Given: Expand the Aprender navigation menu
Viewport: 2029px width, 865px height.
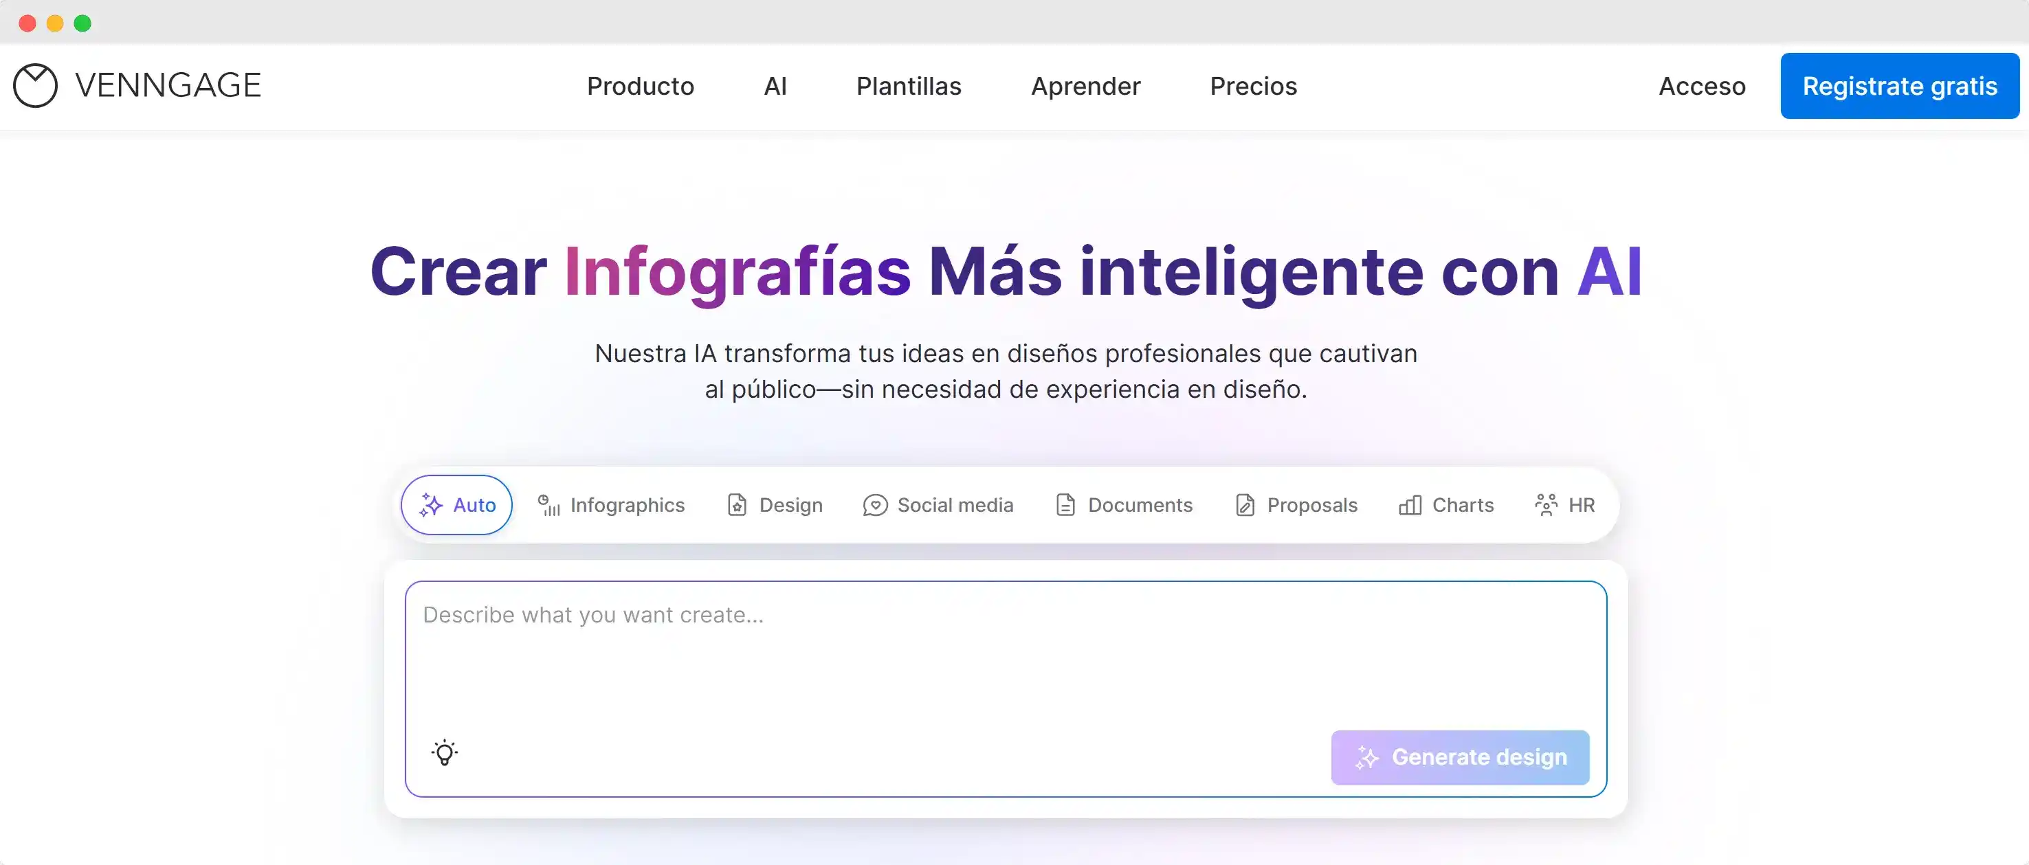Looking at the screenshot, I should pos(1085,86).
